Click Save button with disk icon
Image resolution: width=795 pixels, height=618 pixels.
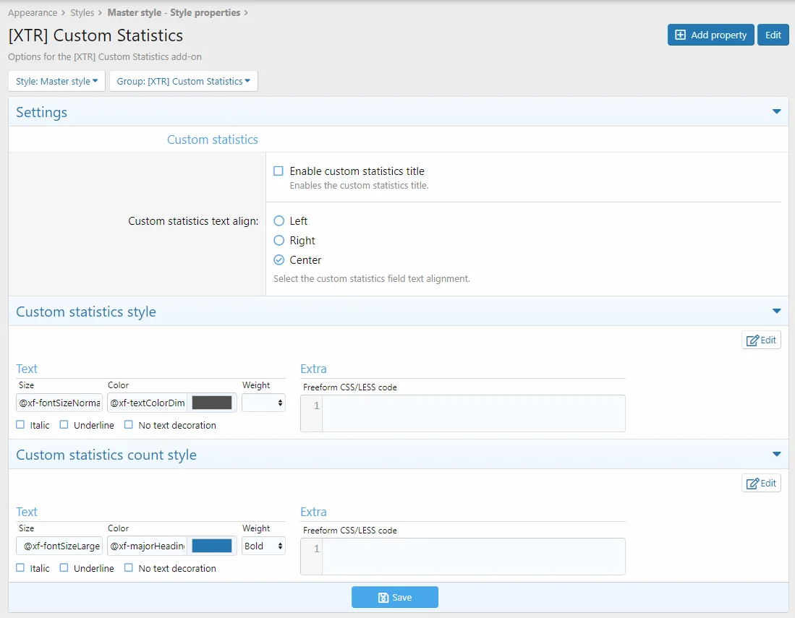click(395, 597)
